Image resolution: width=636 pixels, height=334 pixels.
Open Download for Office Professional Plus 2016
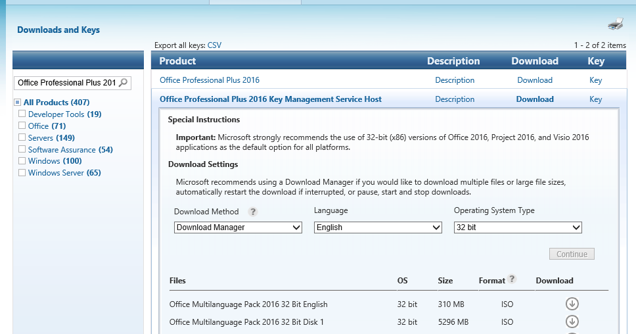535,80
